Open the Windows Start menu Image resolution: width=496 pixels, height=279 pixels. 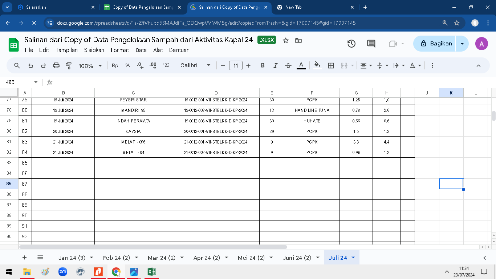(x=9, y=272)
